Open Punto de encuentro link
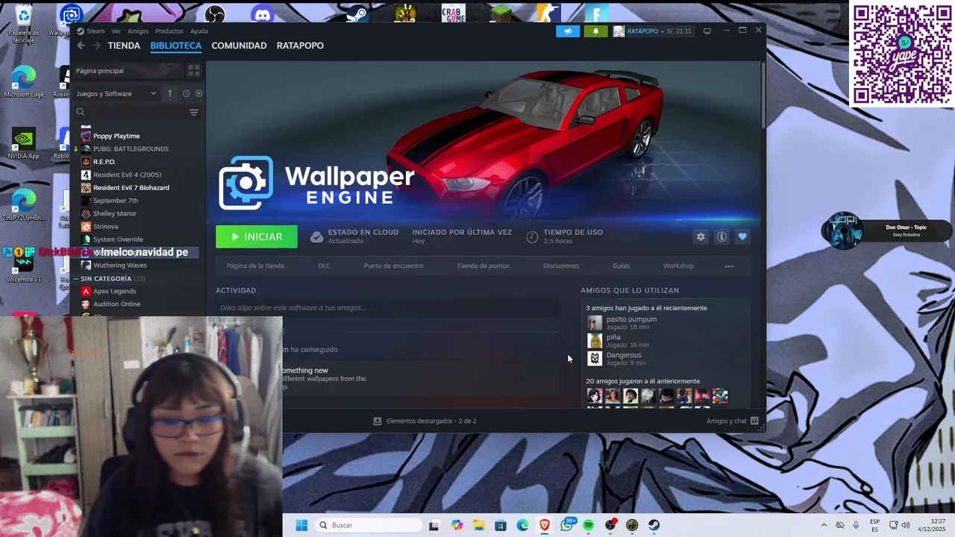This screenshot has width=955, height=537. click(x=393, y=266)
